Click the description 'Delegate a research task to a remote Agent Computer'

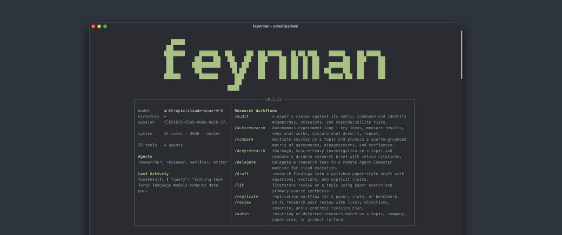point(332,162)
